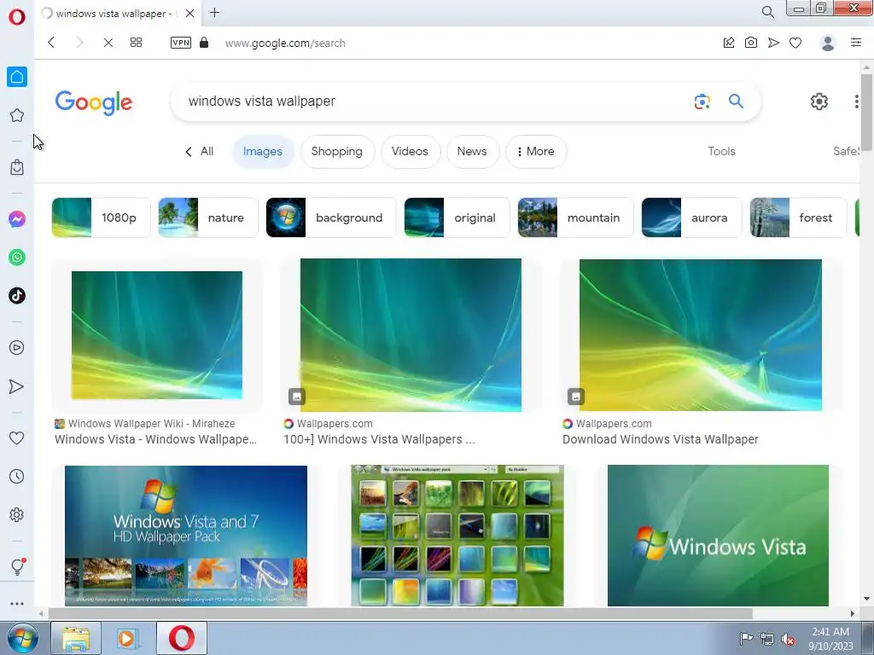This screenshot has width=874, height=655.
Task: Open Pinboards heart icon in sidebar
Action: 17,438
